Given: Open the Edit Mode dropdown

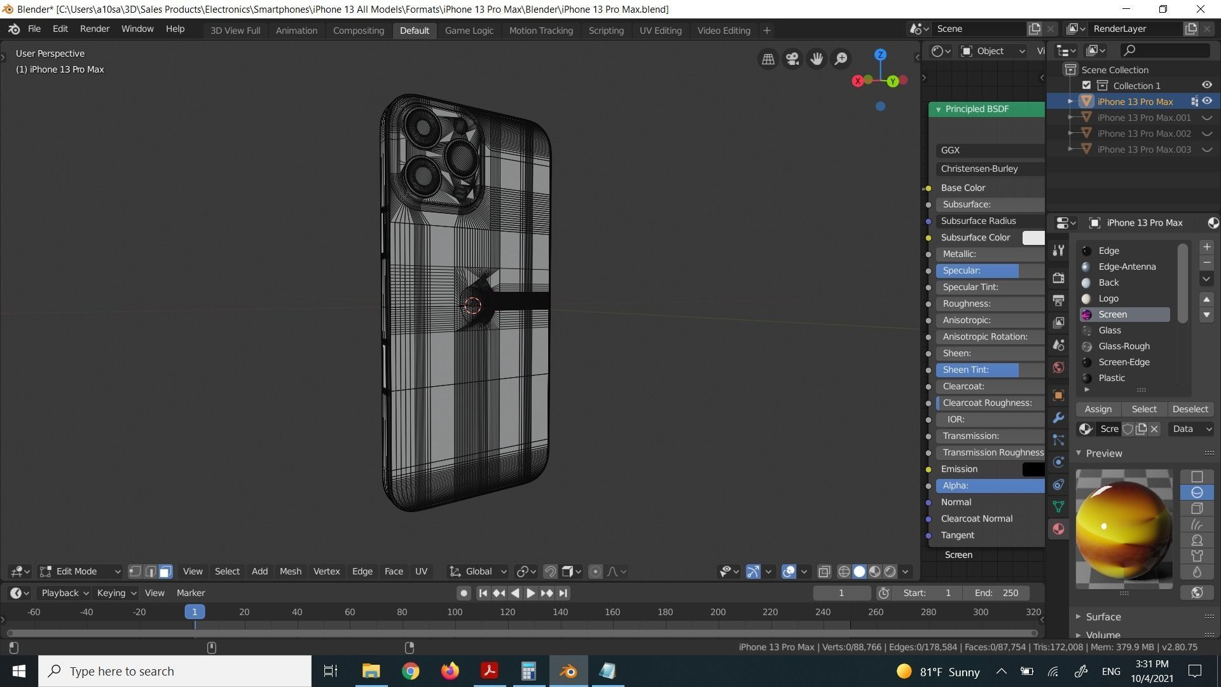Looking at the screenshot, I should click(x=80, y=572).
